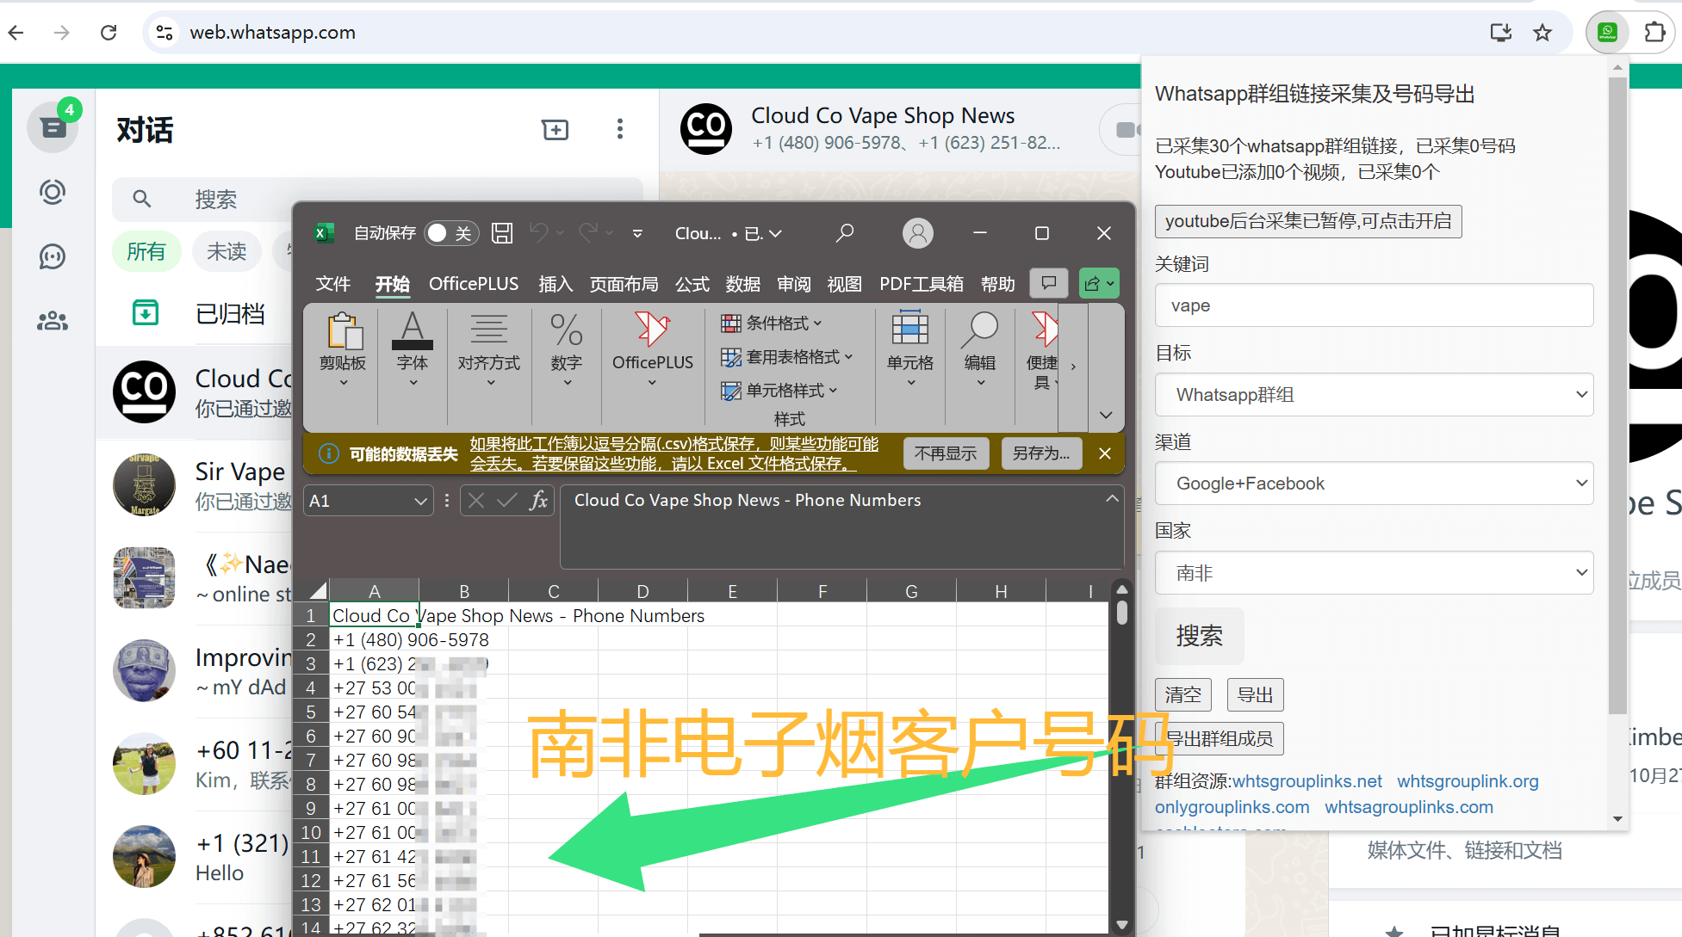Open 国家 dropdown showing 南非
This screenshot has height=937, width=1682.
coord(1374,573)
